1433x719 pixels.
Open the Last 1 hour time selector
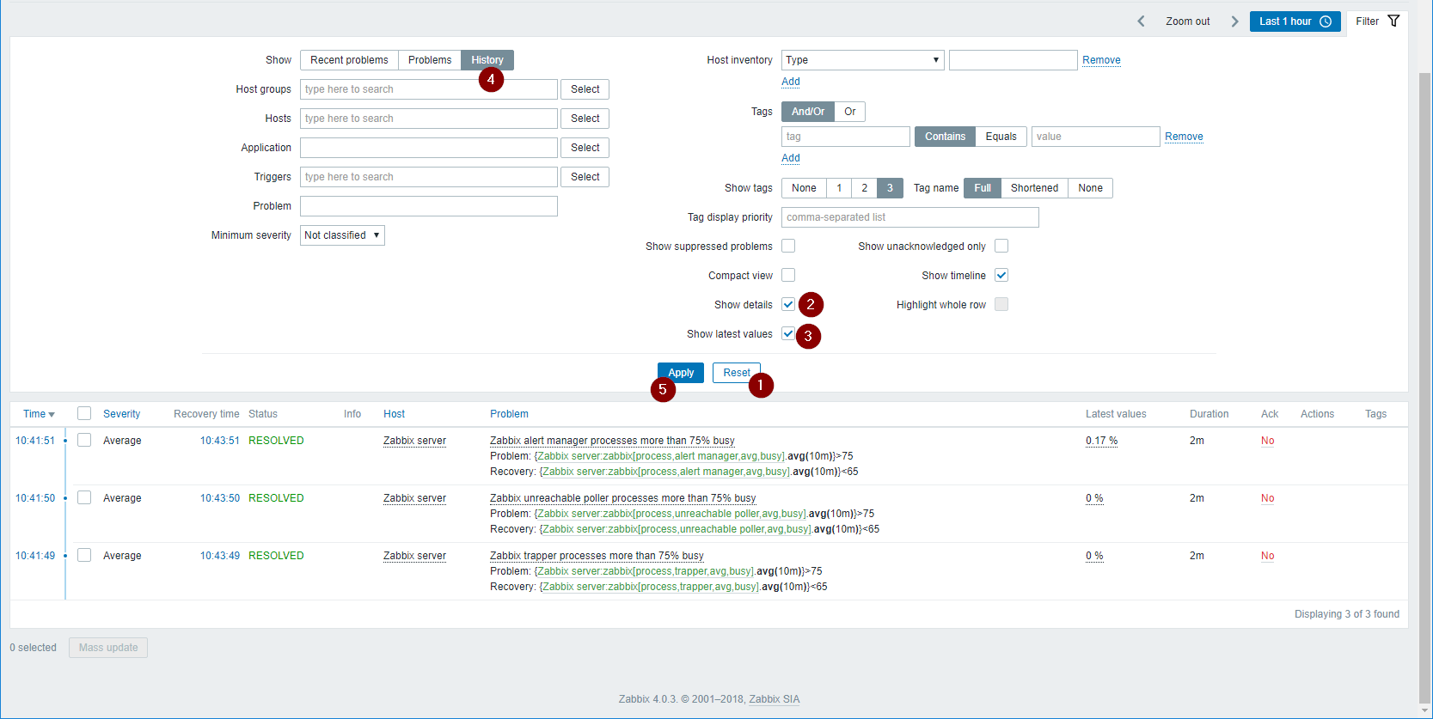click(x=1295, y=21)
